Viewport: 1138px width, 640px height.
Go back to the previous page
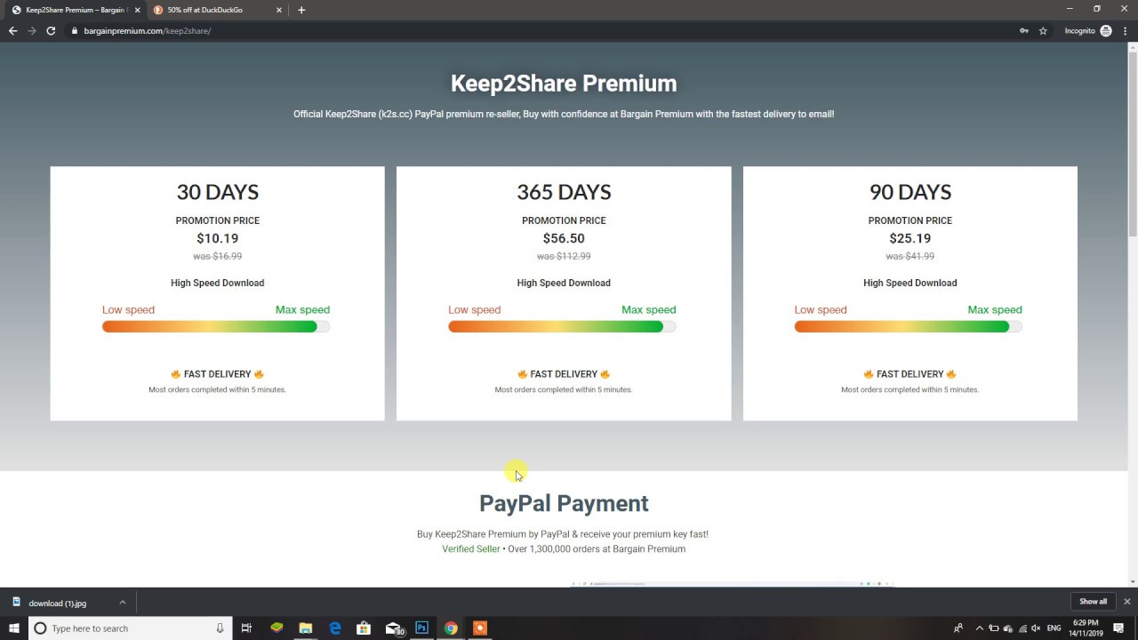(12, 31)
